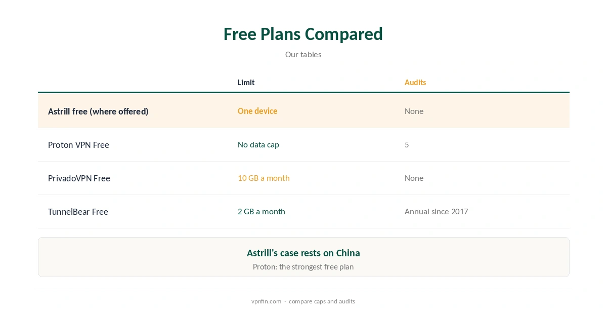
Task: Click the vpnfin.com footer text
Action: pyautogui.click(x=266, y=301)
